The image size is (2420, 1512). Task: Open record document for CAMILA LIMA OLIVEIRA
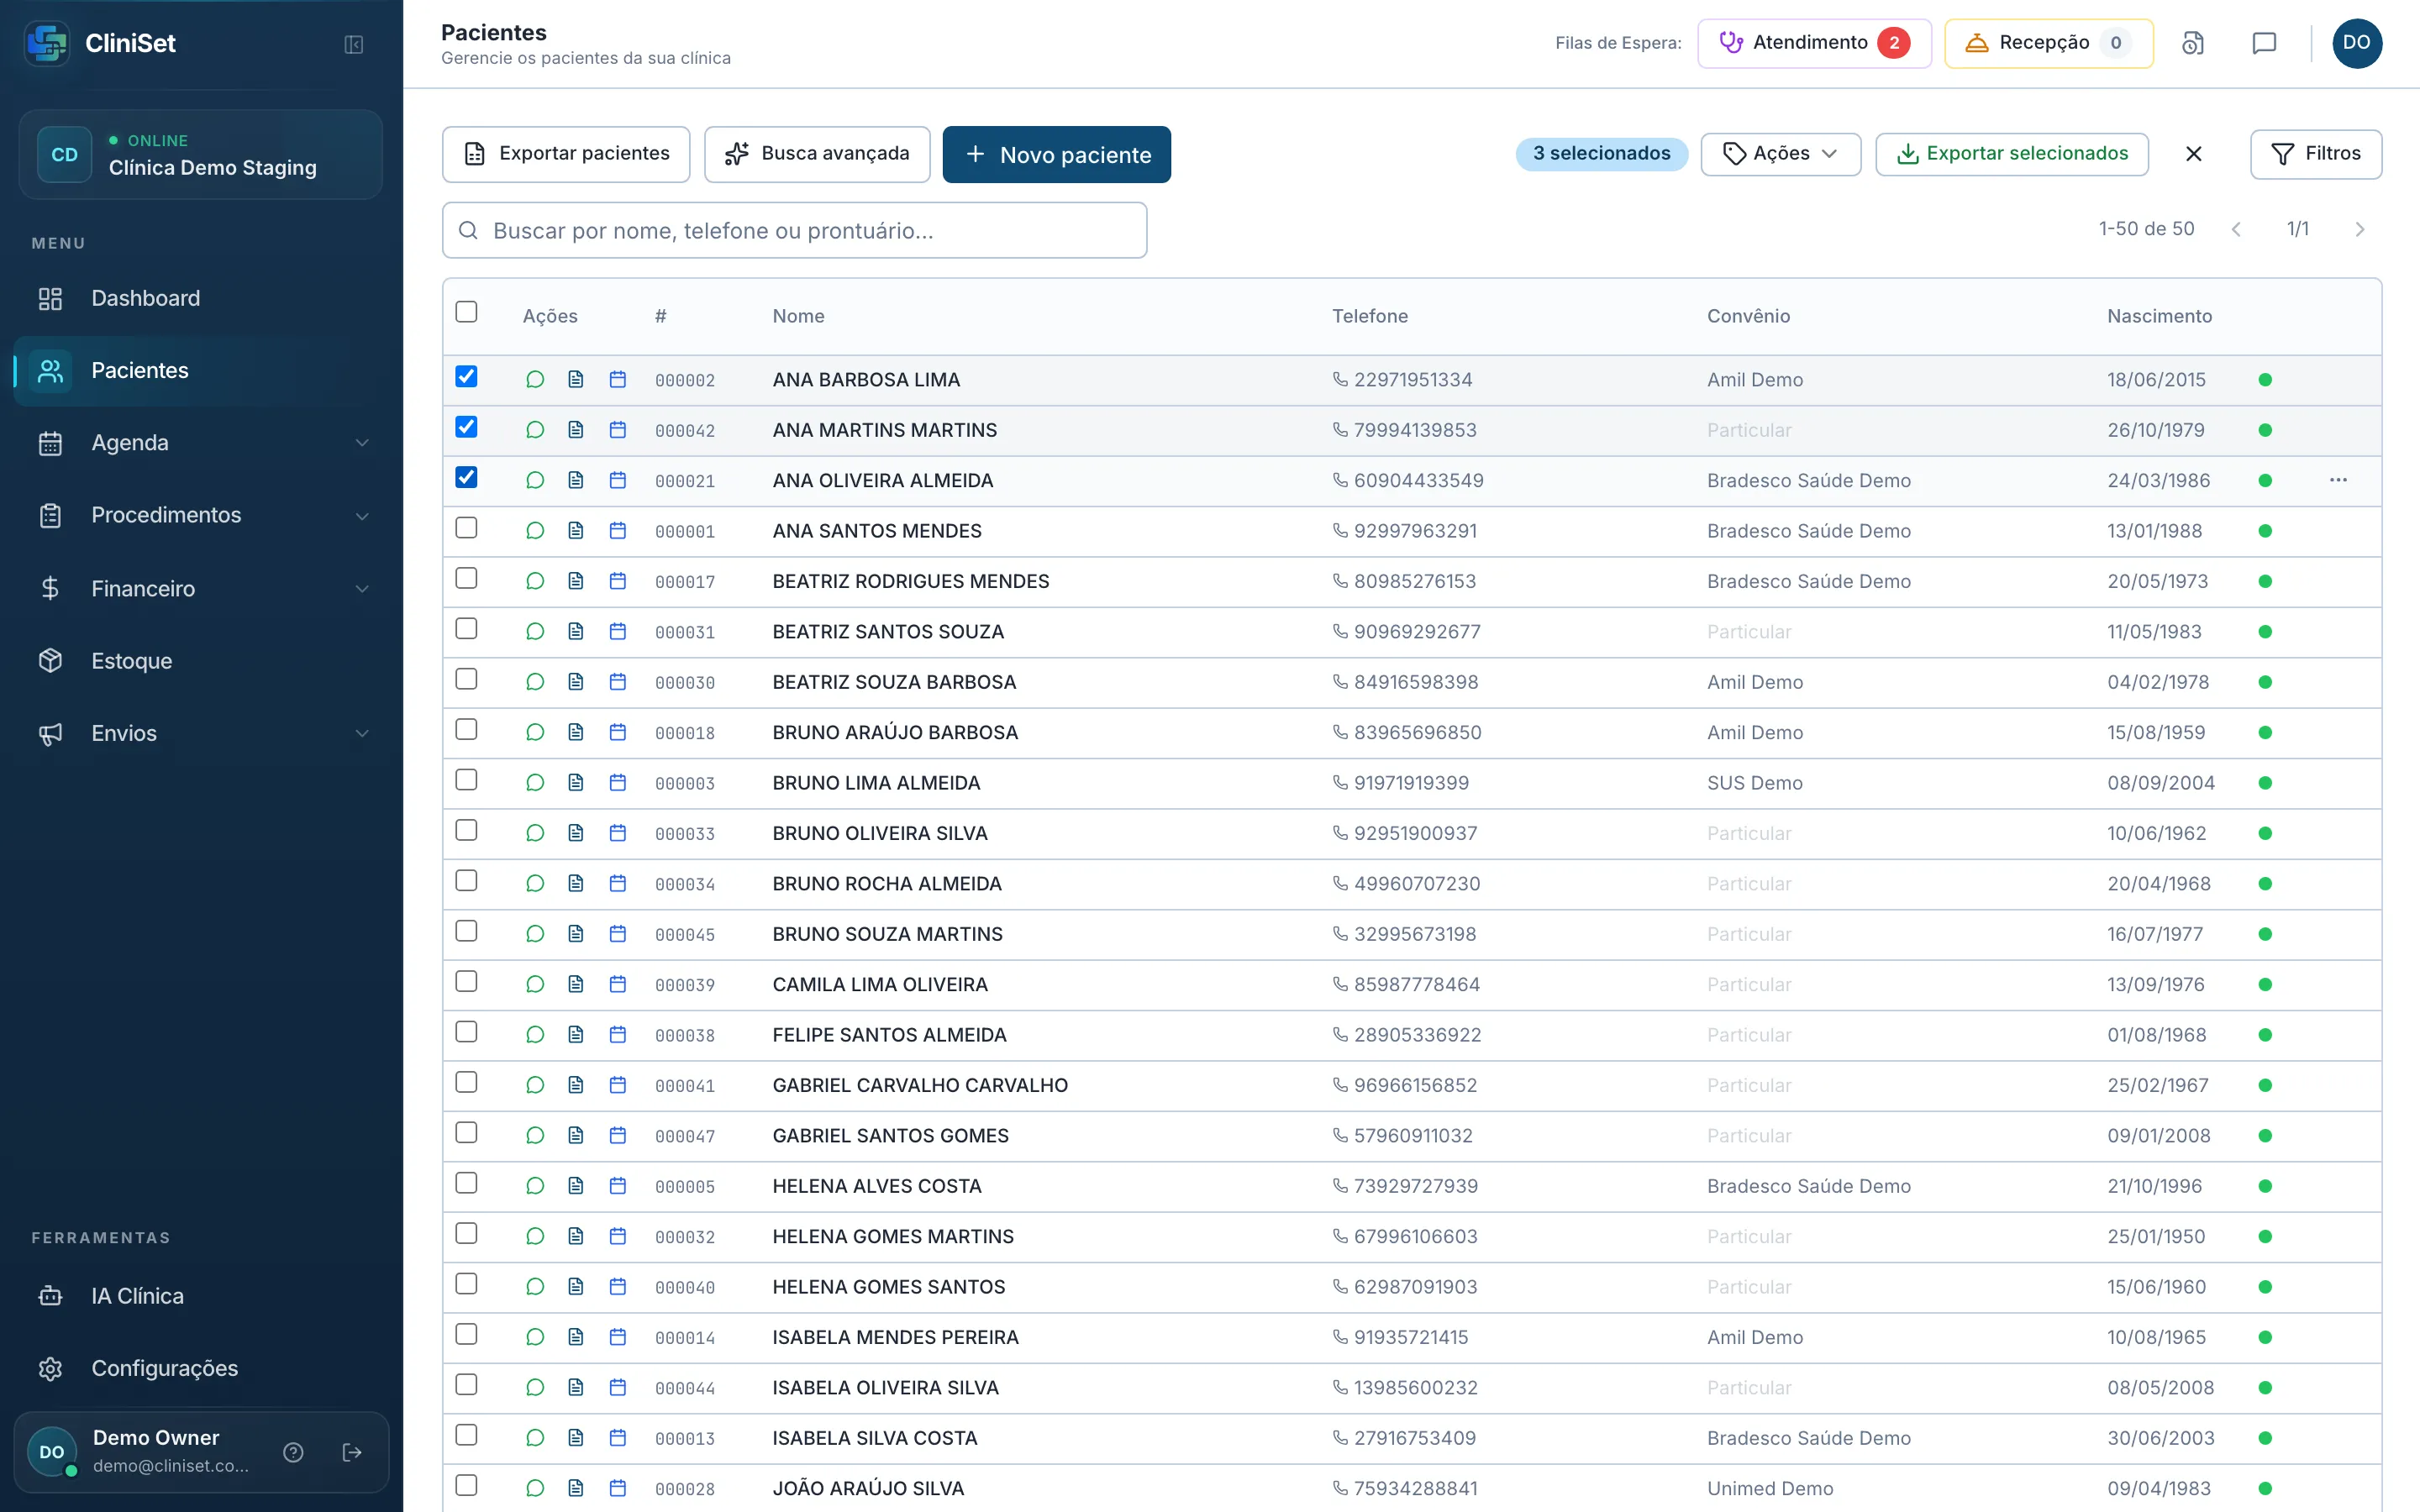(576, 985)
